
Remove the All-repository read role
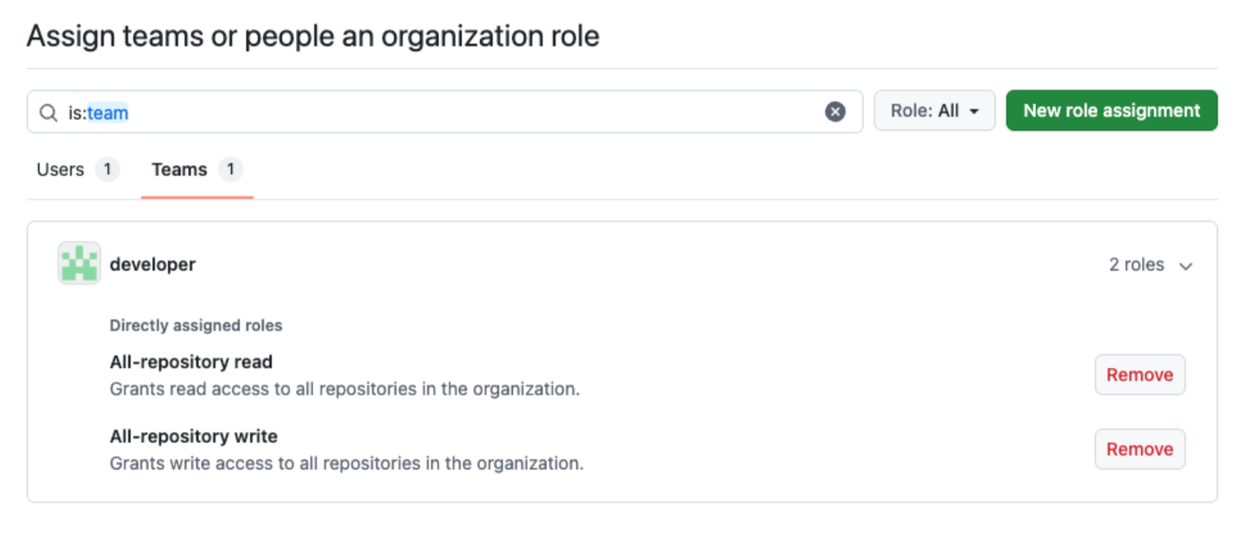tap(1139, 374)
